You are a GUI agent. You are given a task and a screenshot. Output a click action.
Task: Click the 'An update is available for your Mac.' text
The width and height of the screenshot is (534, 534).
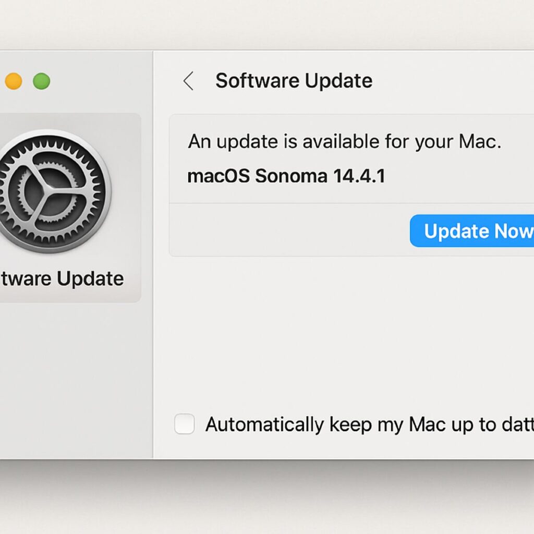[x=345, y=141]
